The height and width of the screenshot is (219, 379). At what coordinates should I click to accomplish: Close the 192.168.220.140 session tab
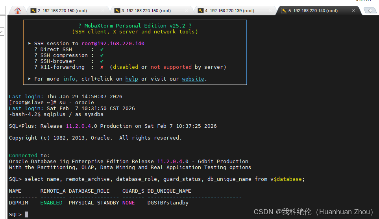353,11
